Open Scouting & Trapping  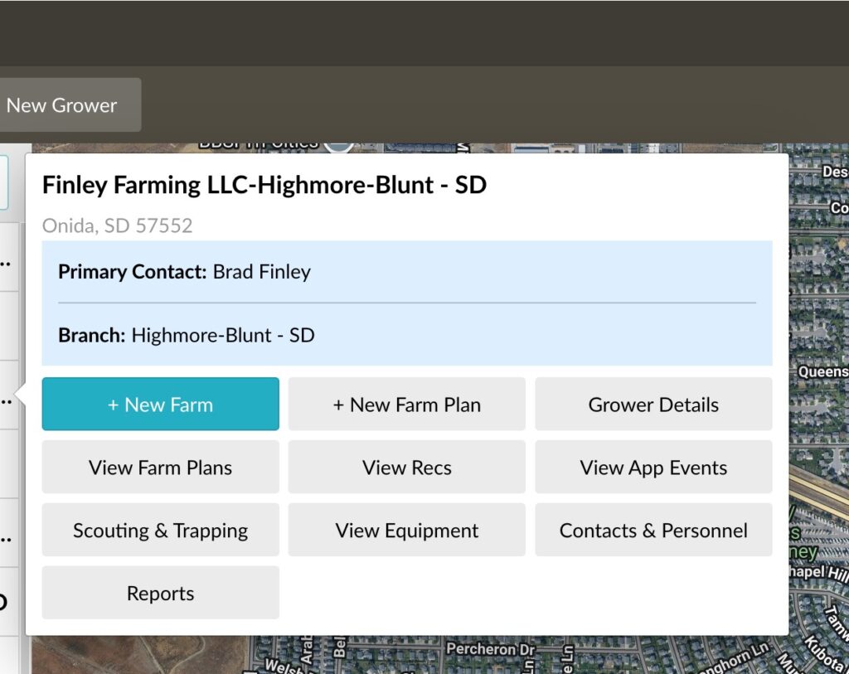point(160,531)
